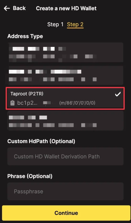
Task: Select the topmost blurred address type option
Action: pyautogui.click(x=65, y=52)
